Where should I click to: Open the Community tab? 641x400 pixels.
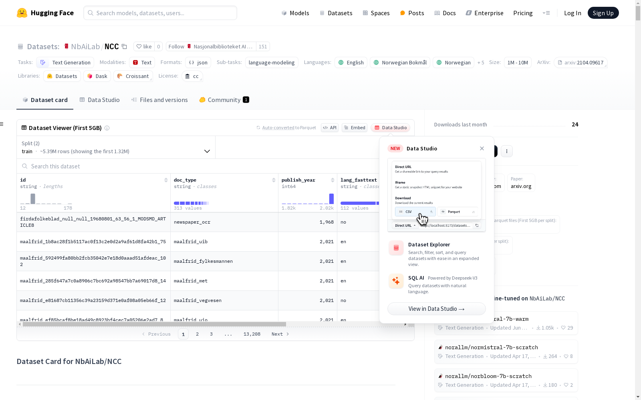point(224,100)
